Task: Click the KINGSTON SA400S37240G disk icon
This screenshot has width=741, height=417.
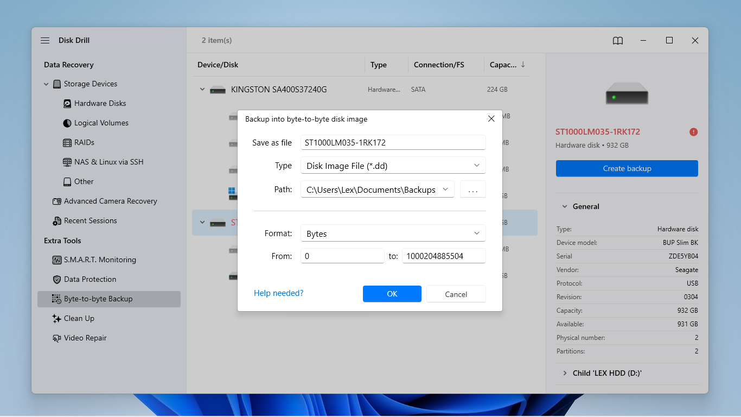Action: click(x=218, y=90)
